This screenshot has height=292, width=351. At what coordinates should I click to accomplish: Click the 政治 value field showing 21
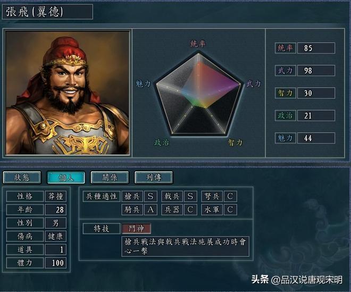(316, 115)
